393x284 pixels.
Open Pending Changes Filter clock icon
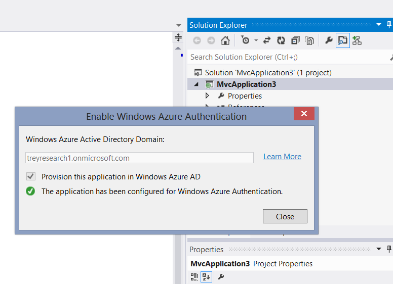tap(245, 40)
